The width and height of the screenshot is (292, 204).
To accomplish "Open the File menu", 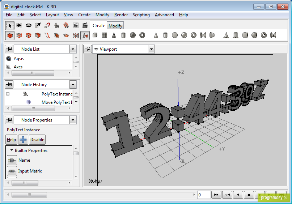I will click(x=9, y=15).
